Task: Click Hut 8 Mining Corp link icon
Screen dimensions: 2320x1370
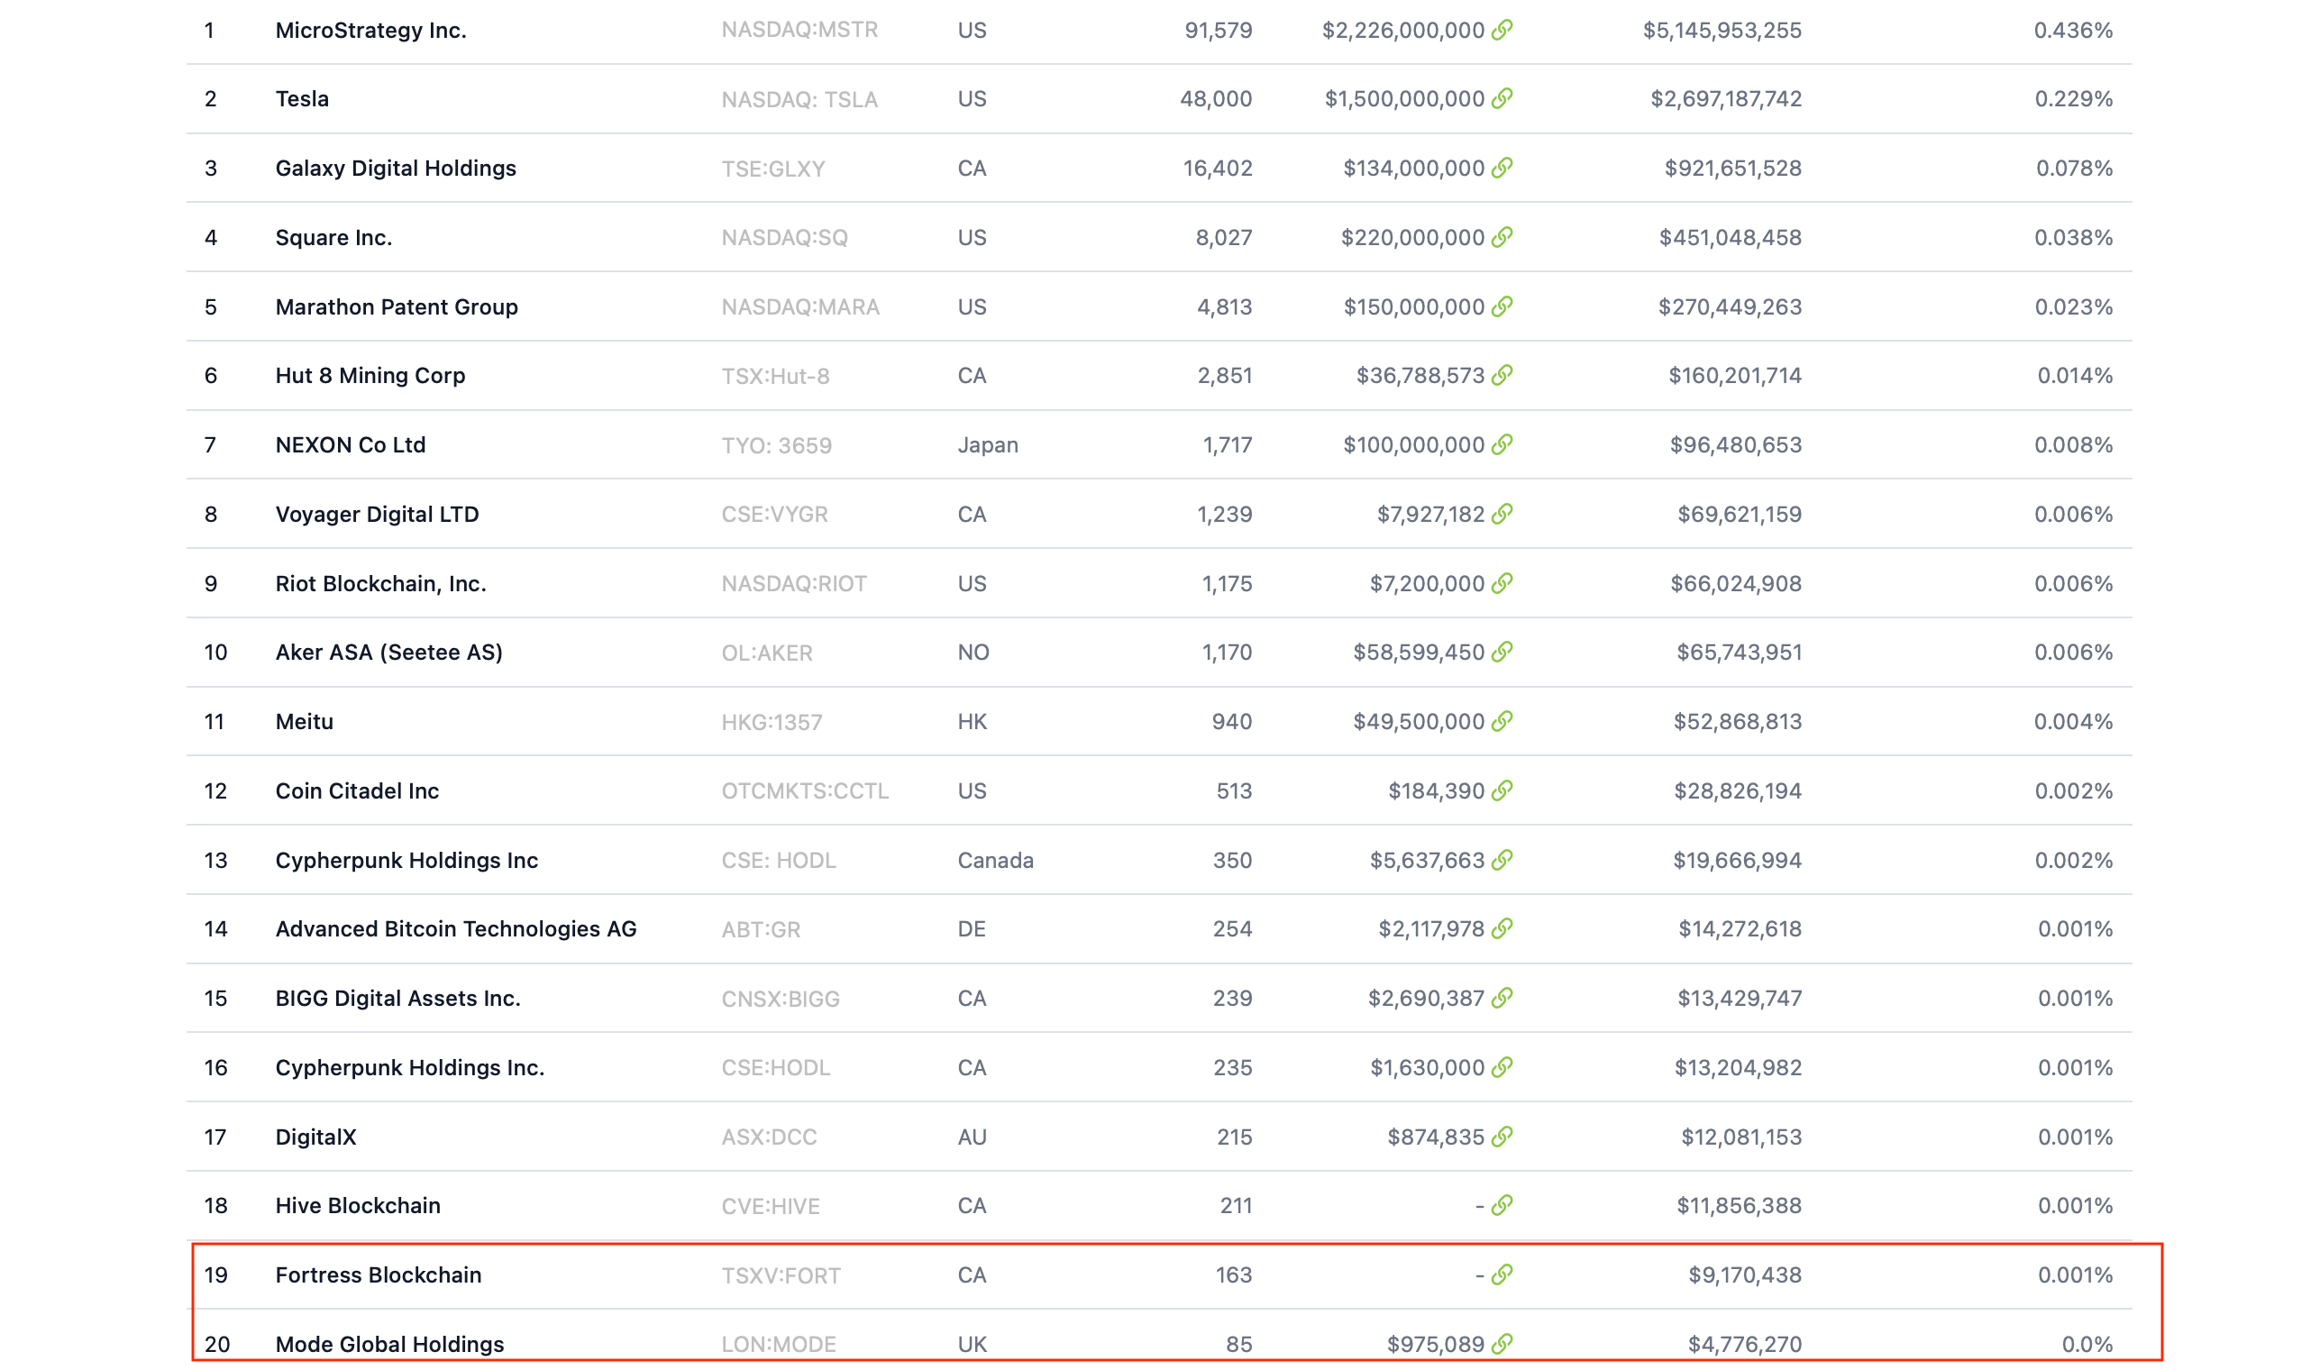Action: pyautogui.click(x=1502, y=376)
